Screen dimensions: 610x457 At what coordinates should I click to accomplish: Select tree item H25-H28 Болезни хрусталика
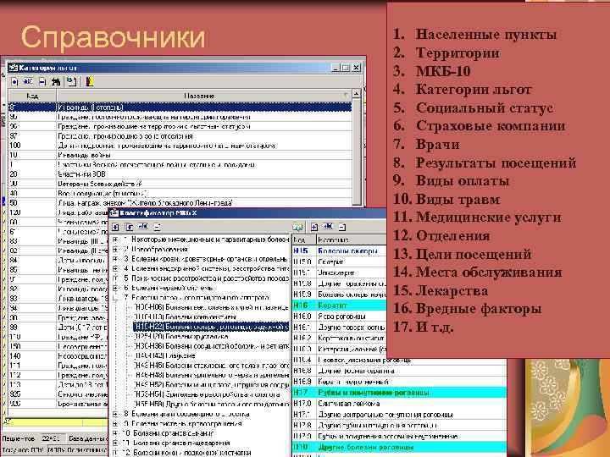181,337
